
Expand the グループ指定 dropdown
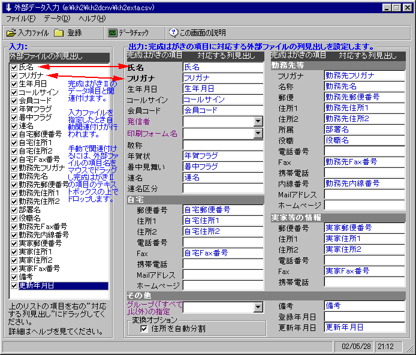click(x=258, y=307)
